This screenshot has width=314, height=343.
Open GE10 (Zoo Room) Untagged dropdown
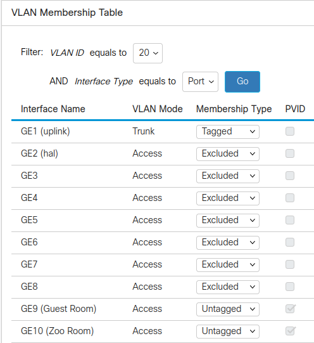pos(228,331)
